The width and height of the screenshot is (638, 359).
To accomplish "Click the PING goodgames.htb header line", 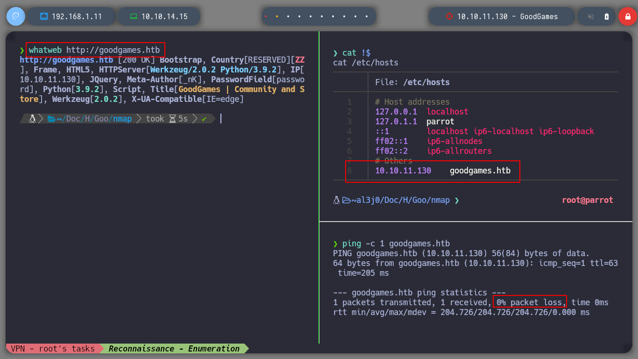I will tap(461, 253).
